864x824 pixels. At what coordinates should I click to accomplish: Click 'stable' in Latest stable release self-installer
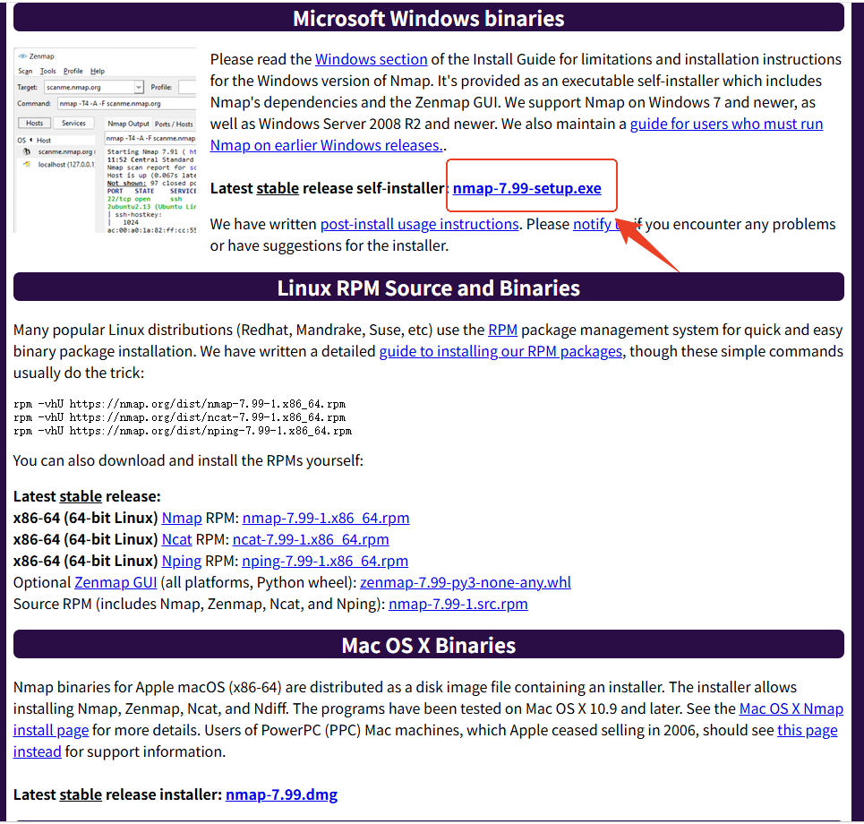coord(278,188)
